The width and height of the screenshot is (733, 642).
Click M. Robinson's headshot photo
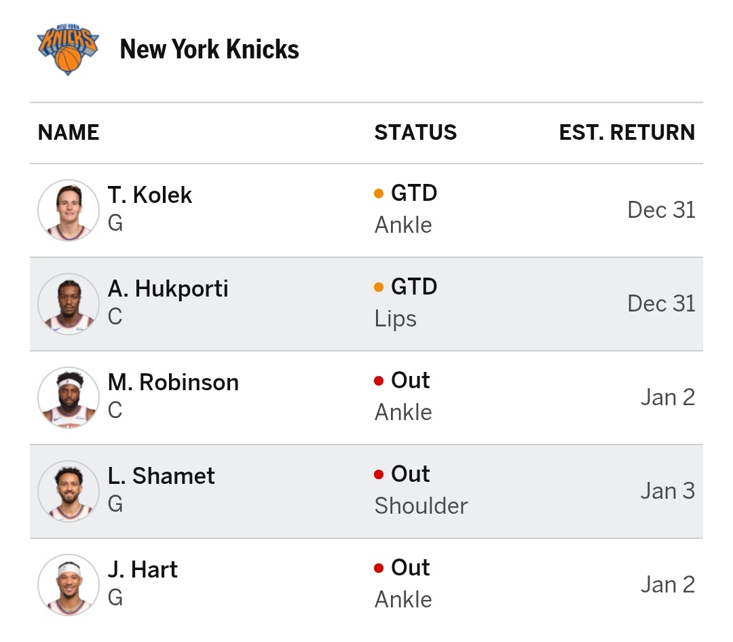(x=68, y=398)
